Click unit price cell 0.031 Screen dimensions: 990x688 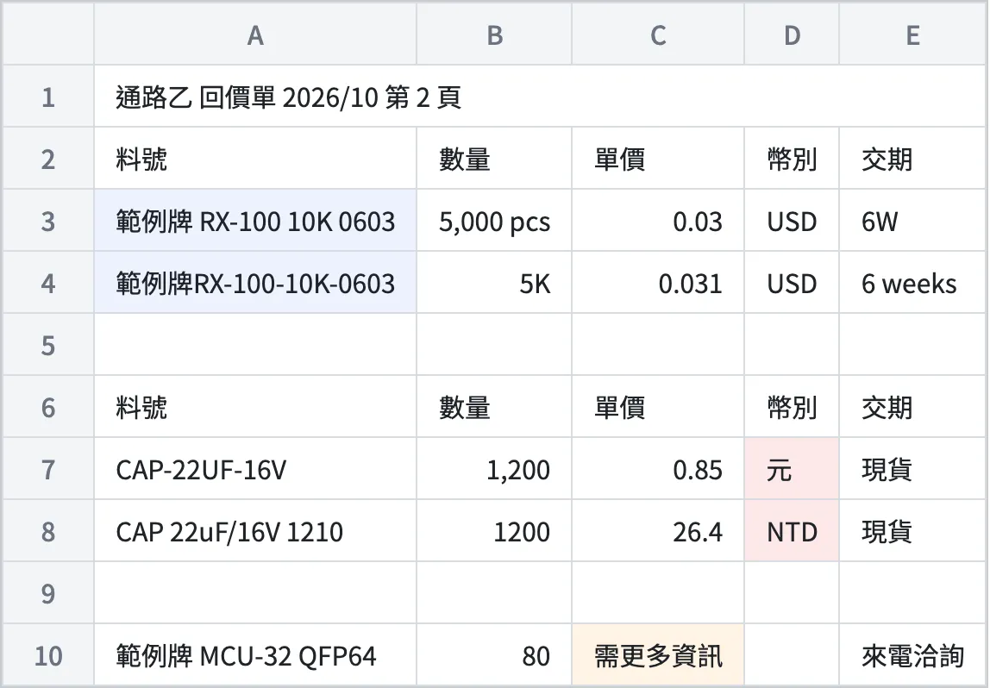(658, 282)
